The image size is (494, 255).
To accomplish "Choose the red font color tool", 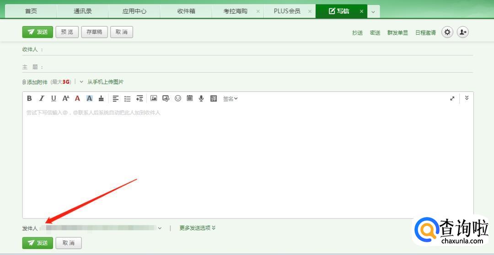I will tap(77, 99).
